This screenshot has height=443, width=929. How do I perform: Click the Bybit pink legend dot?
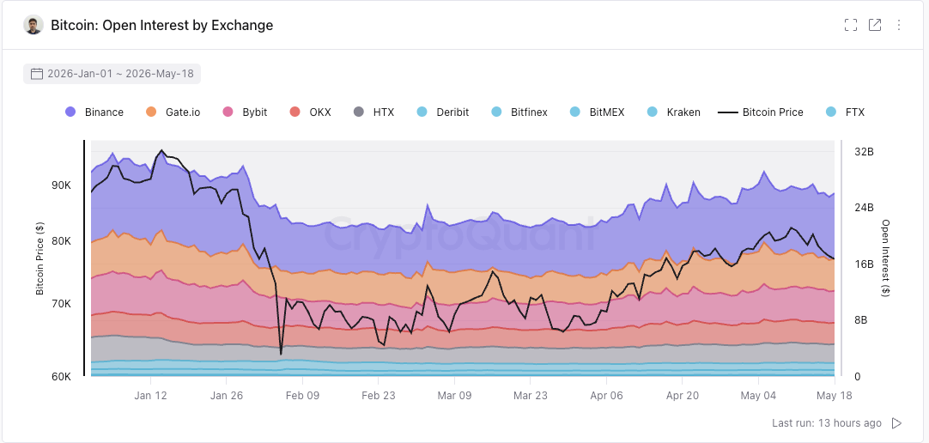pyautogui.click(x=228, y=112)
